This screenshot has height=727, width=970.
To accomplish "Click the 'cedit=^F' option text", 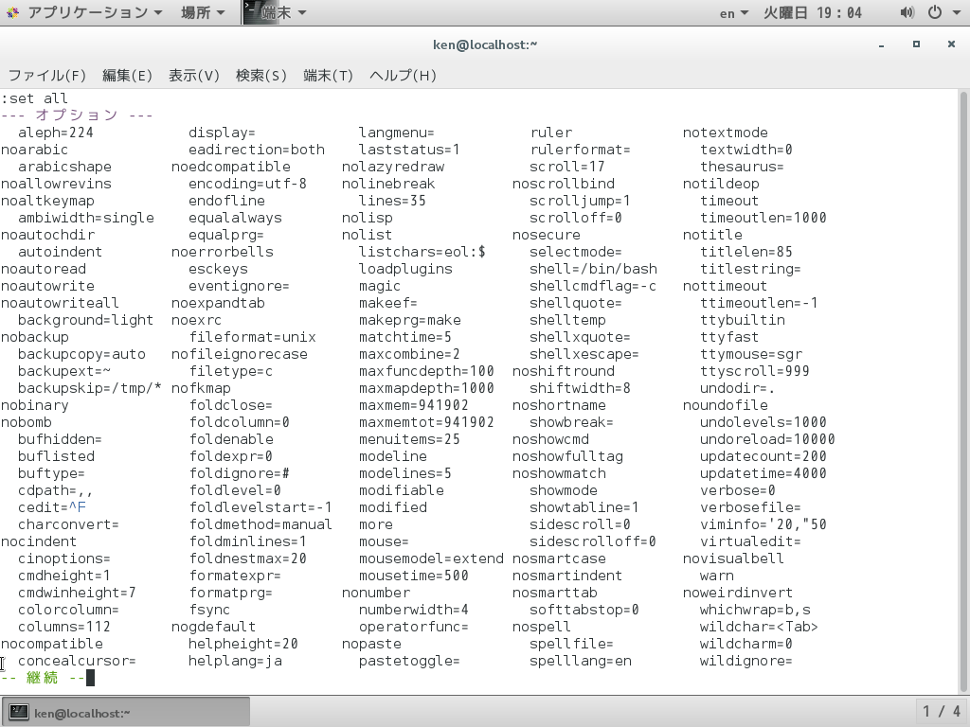I will point(52,507).
